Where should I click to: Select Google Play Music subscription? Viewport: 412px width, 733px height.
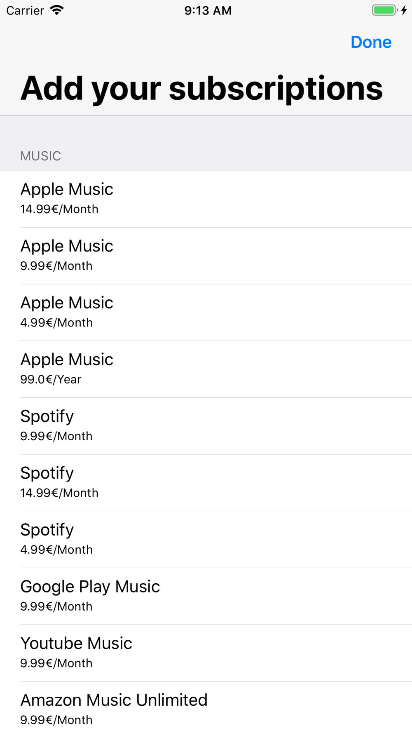click(x=206, y=596)
